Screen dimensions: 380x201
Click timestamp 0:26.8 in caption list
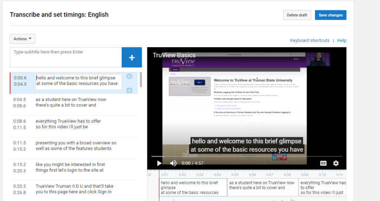20,192
